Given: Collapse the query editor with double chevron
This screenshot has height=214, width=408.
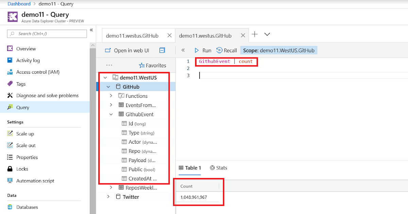Looking at the screenshot, I should (183, 50).
